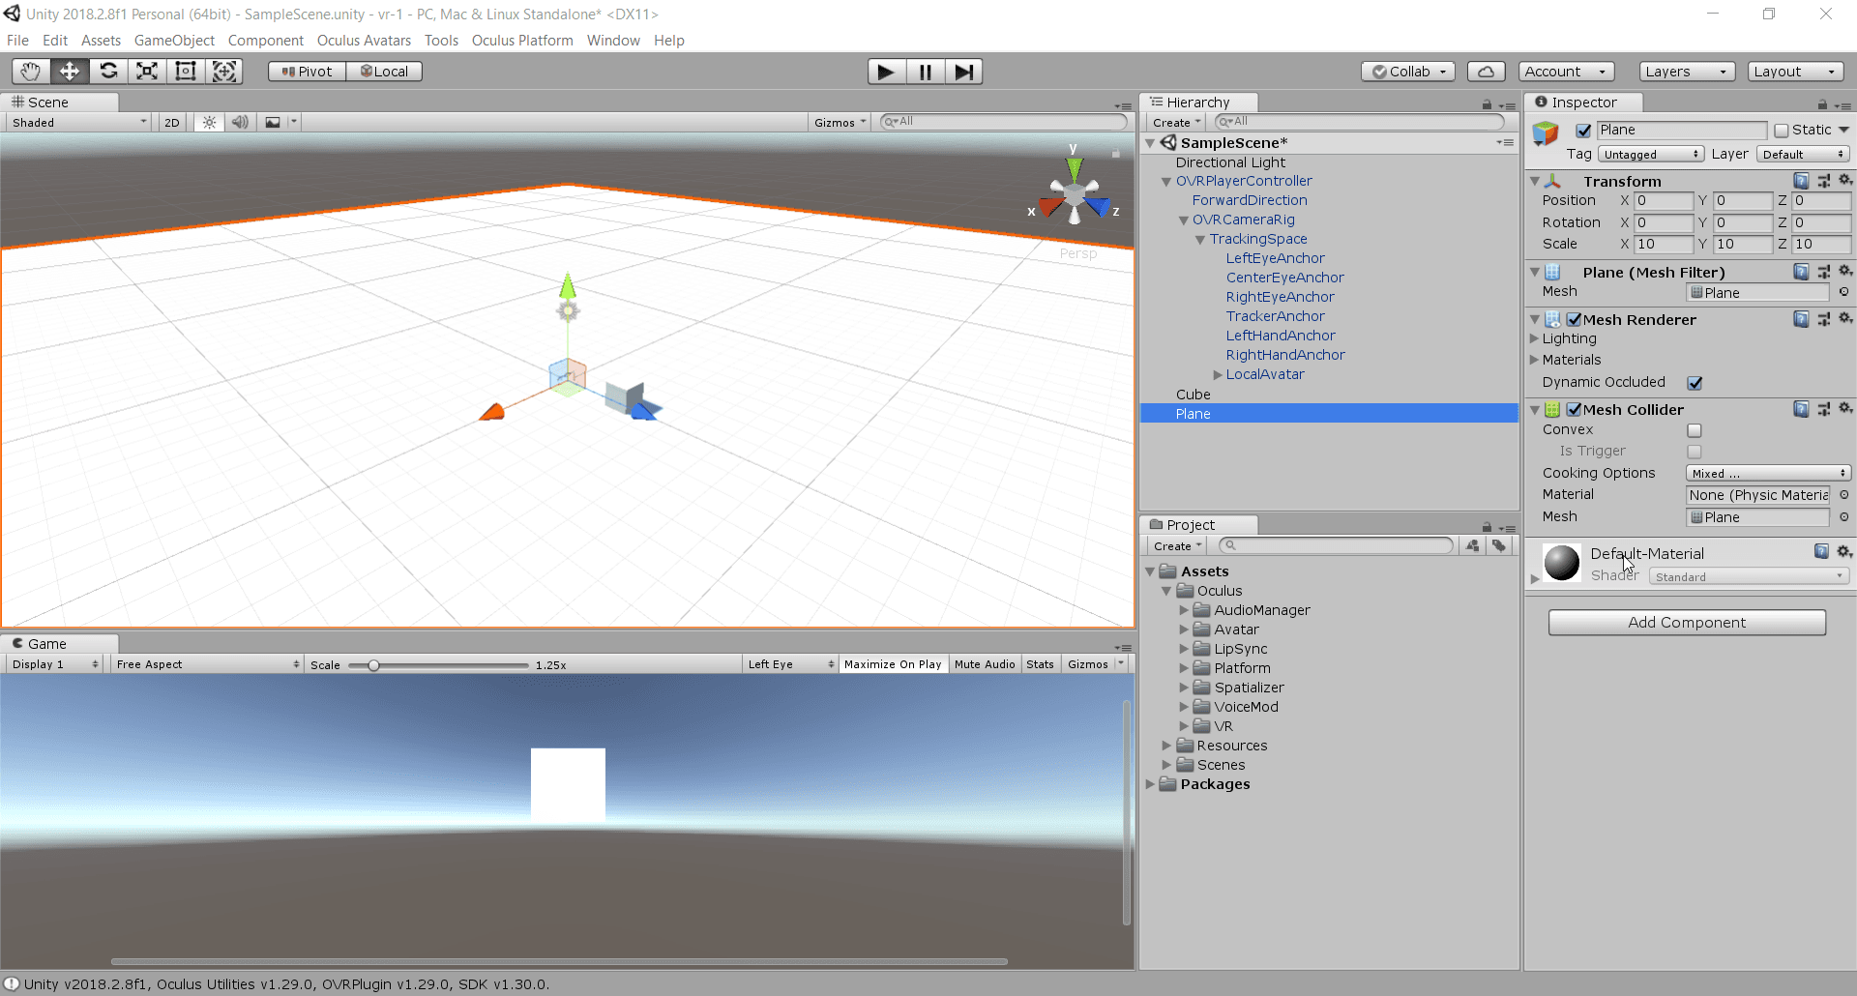This screenshot has width=1857, height=996.
Task: Open the Oculus Platform menu
Action: [522, 41]
